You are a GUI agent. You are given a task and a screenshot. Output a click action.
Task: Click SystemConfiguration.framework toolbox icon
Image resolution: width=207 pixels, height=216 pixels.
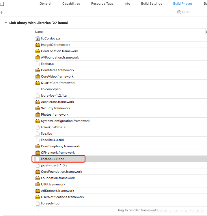[38, 121]
